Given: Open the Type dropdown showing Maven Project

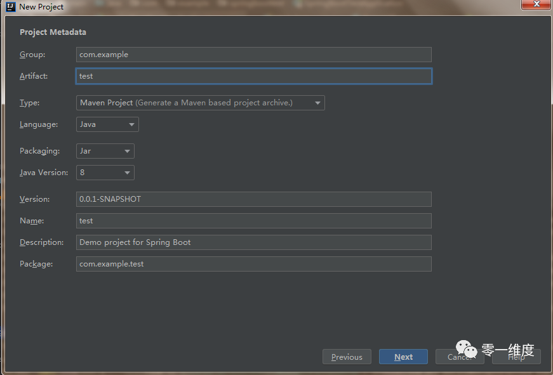Looking at the screenshot, I should (x=201, y=103).
